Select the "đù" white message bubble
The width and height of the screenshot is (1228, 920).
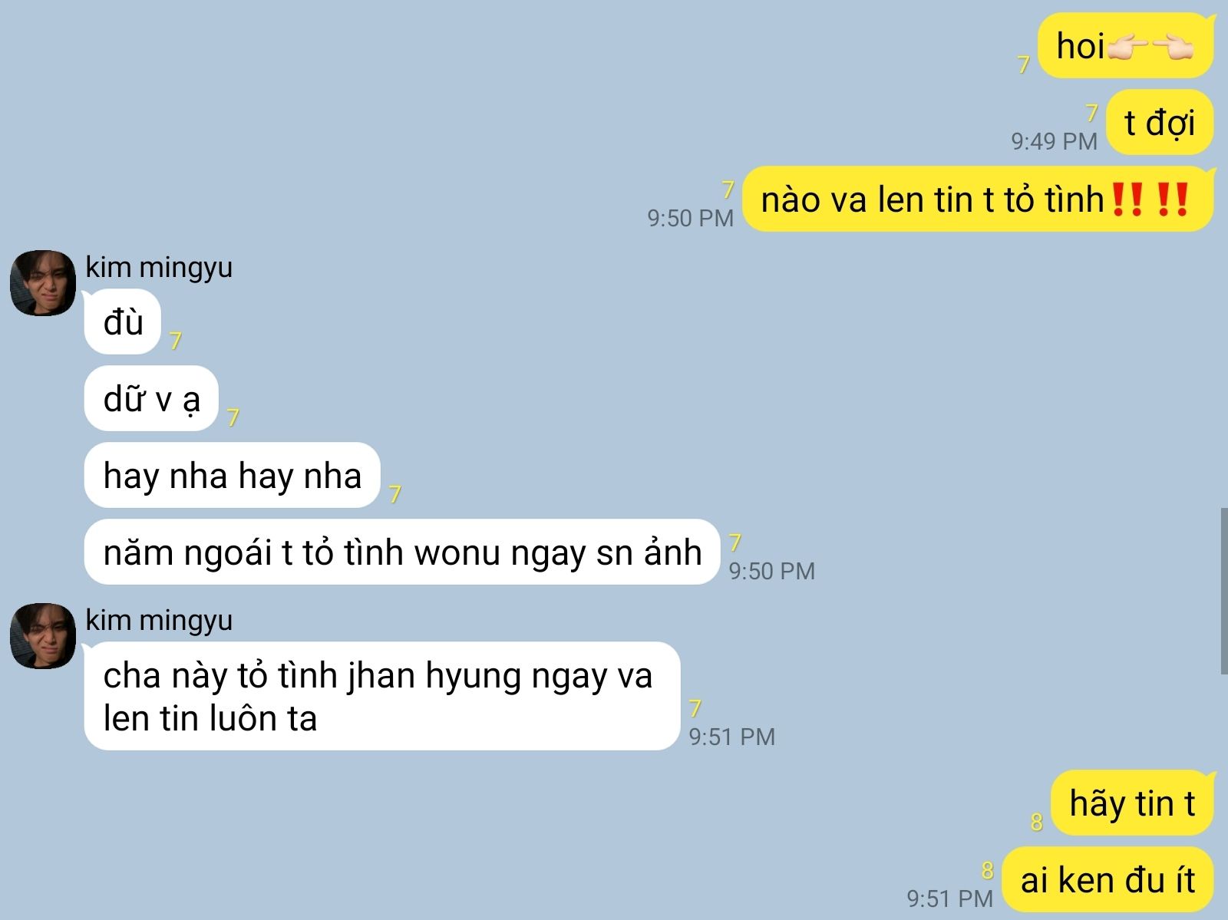coord(123,322)
